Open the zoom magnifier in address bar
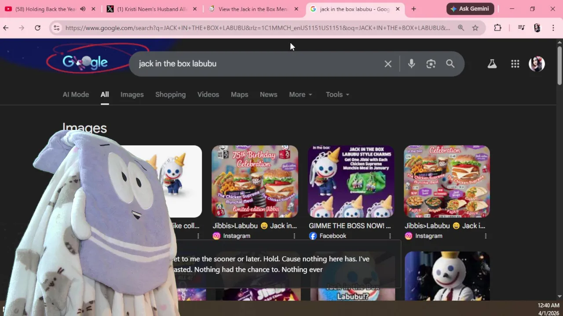Image resolution: width=563 pixels, height=316 pixels. point(461,28)
